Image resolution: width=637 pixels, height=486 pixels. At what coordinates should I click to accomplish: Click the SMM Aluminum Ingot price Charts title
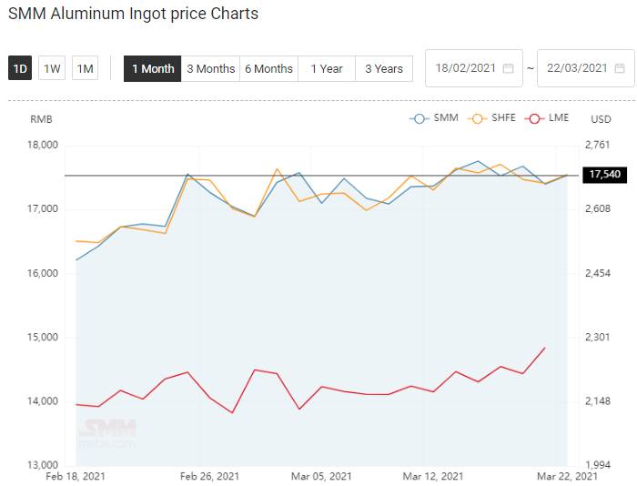click(133, 14)
